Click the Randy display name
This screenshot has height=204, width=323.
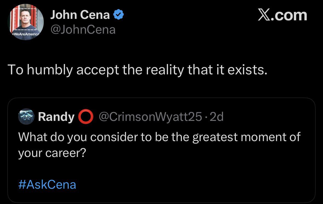[x=56, y=117]
